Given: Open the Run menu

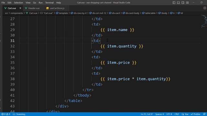Looking at the screenshot, I should pyautogui.click(x=40, y=3).
